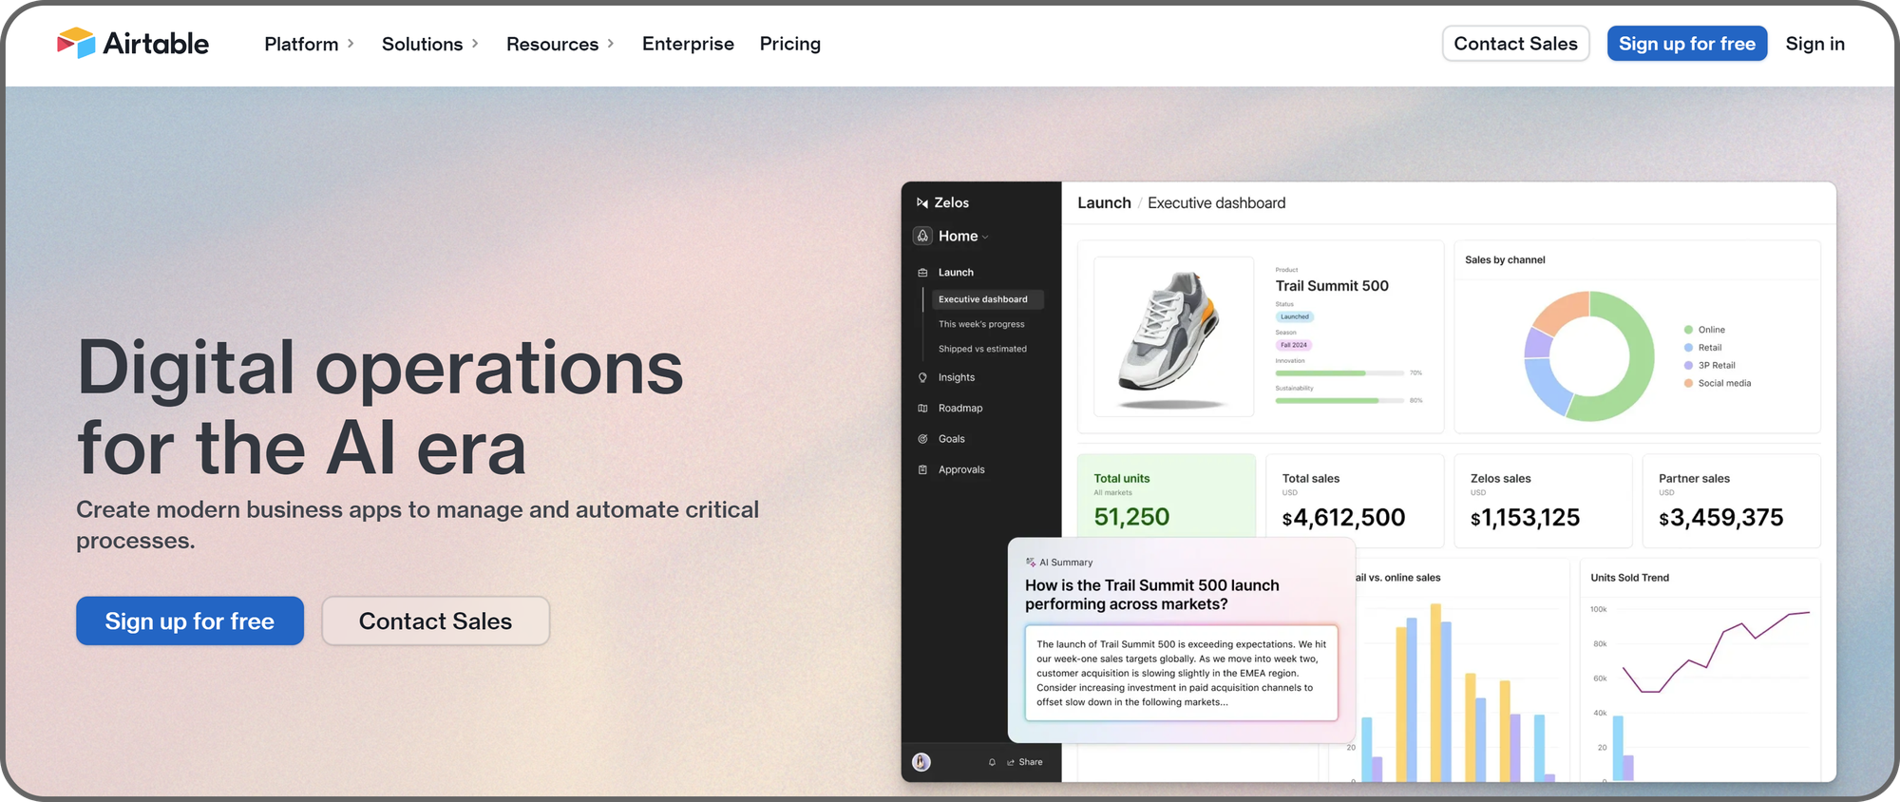Screen dimensions: 1900x802
Task: Open Goals in the sidebar
Action: [x=952, y=439]
